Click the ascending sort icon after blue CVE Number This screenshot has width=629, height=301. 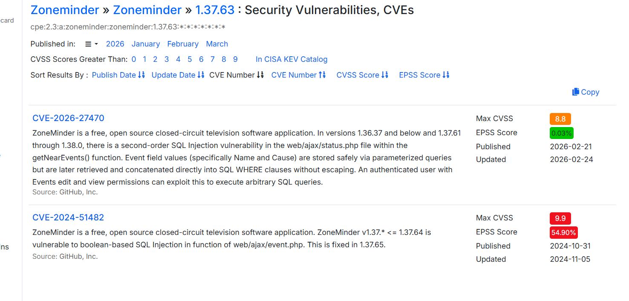pos(322,75)
